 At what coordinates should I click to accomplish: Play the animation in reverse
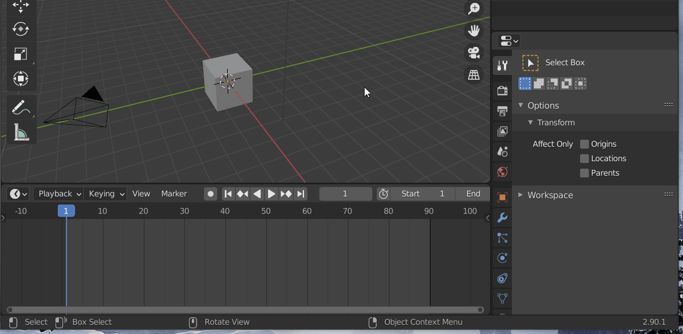(257, 194)
